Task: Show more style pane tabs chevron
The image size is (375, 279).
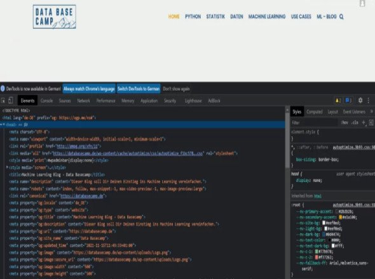Action: [x=372, y=112]
